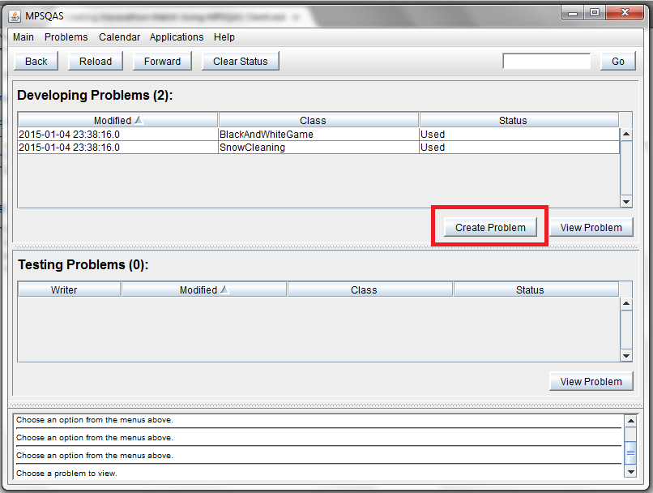The width and height of the screenshot is (653, 493).
Task: Click the Java icon in title bar
Action: tap(15, 15)
